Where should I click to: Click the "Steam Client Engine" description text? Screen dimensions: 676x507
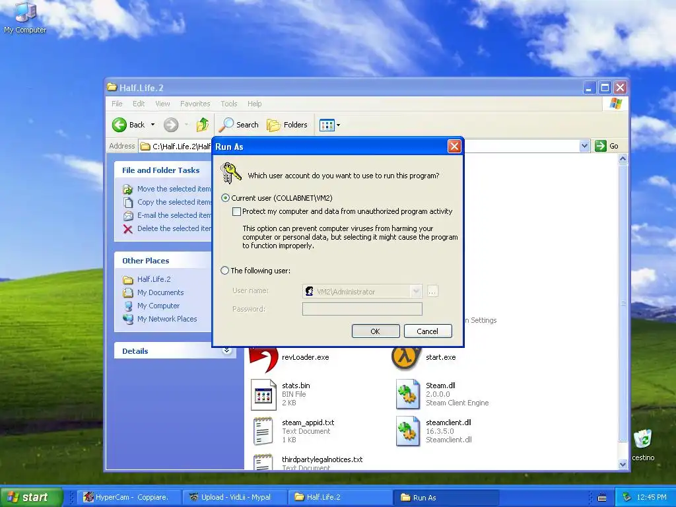(457, 403)
